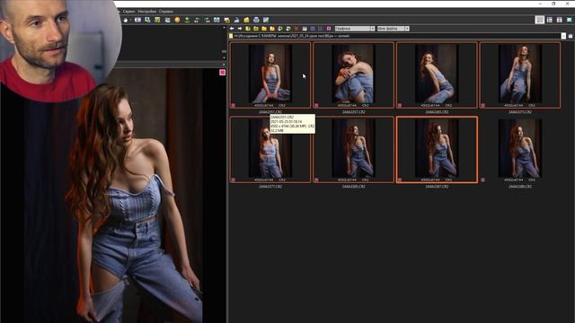
Task: Click the yellow folder icon in main toolbar
Action: 246,20
